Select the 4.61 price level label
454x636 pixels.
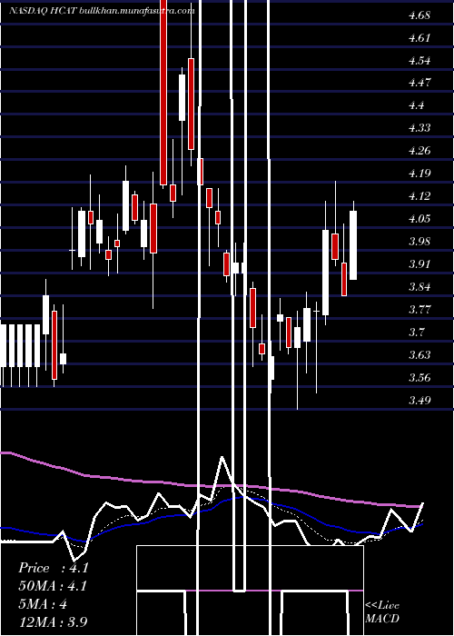coord(419,38)
